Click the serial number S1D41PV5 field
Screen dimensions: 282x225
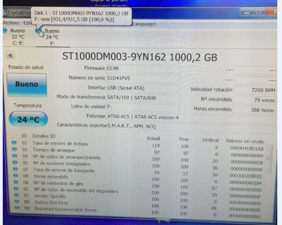point(143,78)
